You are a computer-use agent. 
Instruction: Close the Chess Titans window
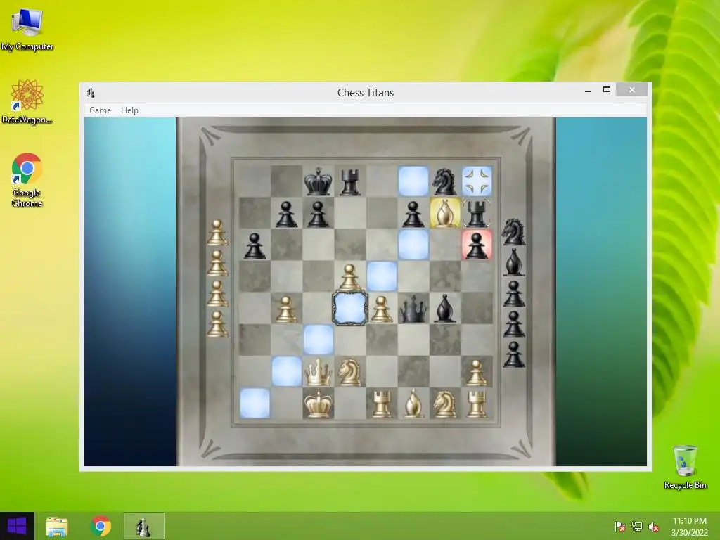point(632,89)
